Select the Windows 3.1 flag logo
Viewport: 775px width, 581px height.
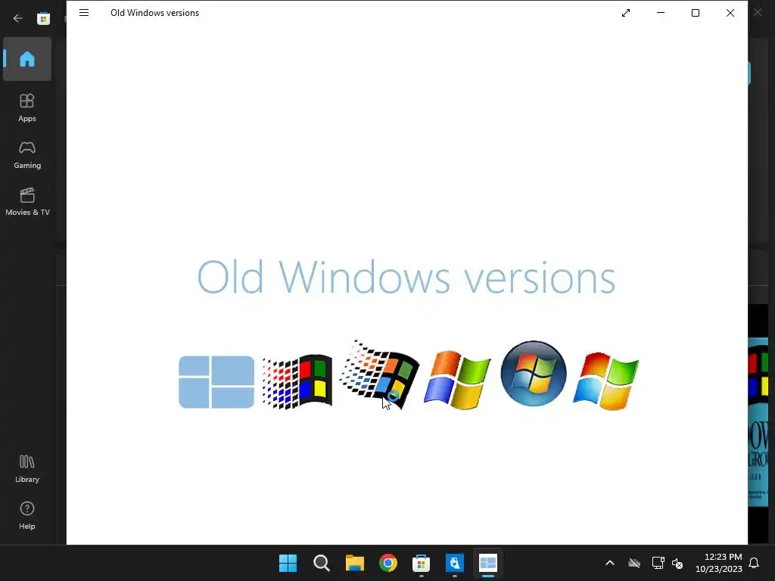tap(297, 382)
